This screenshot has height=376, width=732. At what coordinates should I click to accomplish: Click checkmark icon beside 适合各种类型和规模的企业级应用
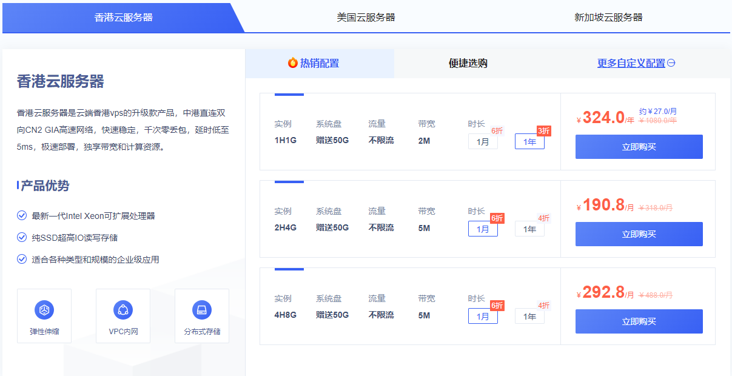click(x=22, y=259)
